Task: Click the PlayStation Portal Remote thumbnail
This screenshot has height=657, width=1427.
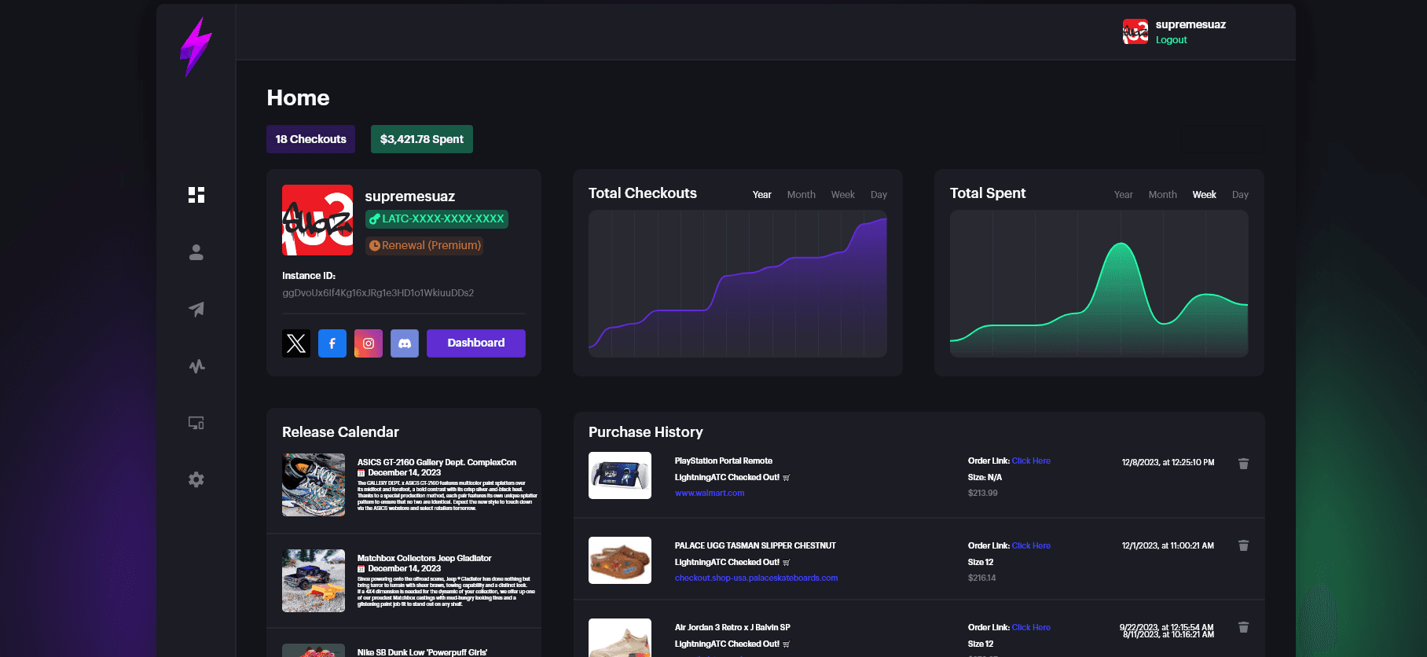Action: click(620, 475)
